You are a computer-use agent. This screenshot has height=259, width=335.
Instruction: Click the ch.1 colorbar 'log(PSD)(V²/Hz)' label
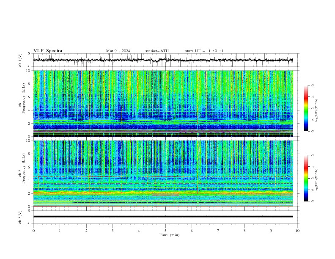pos(317,110)
